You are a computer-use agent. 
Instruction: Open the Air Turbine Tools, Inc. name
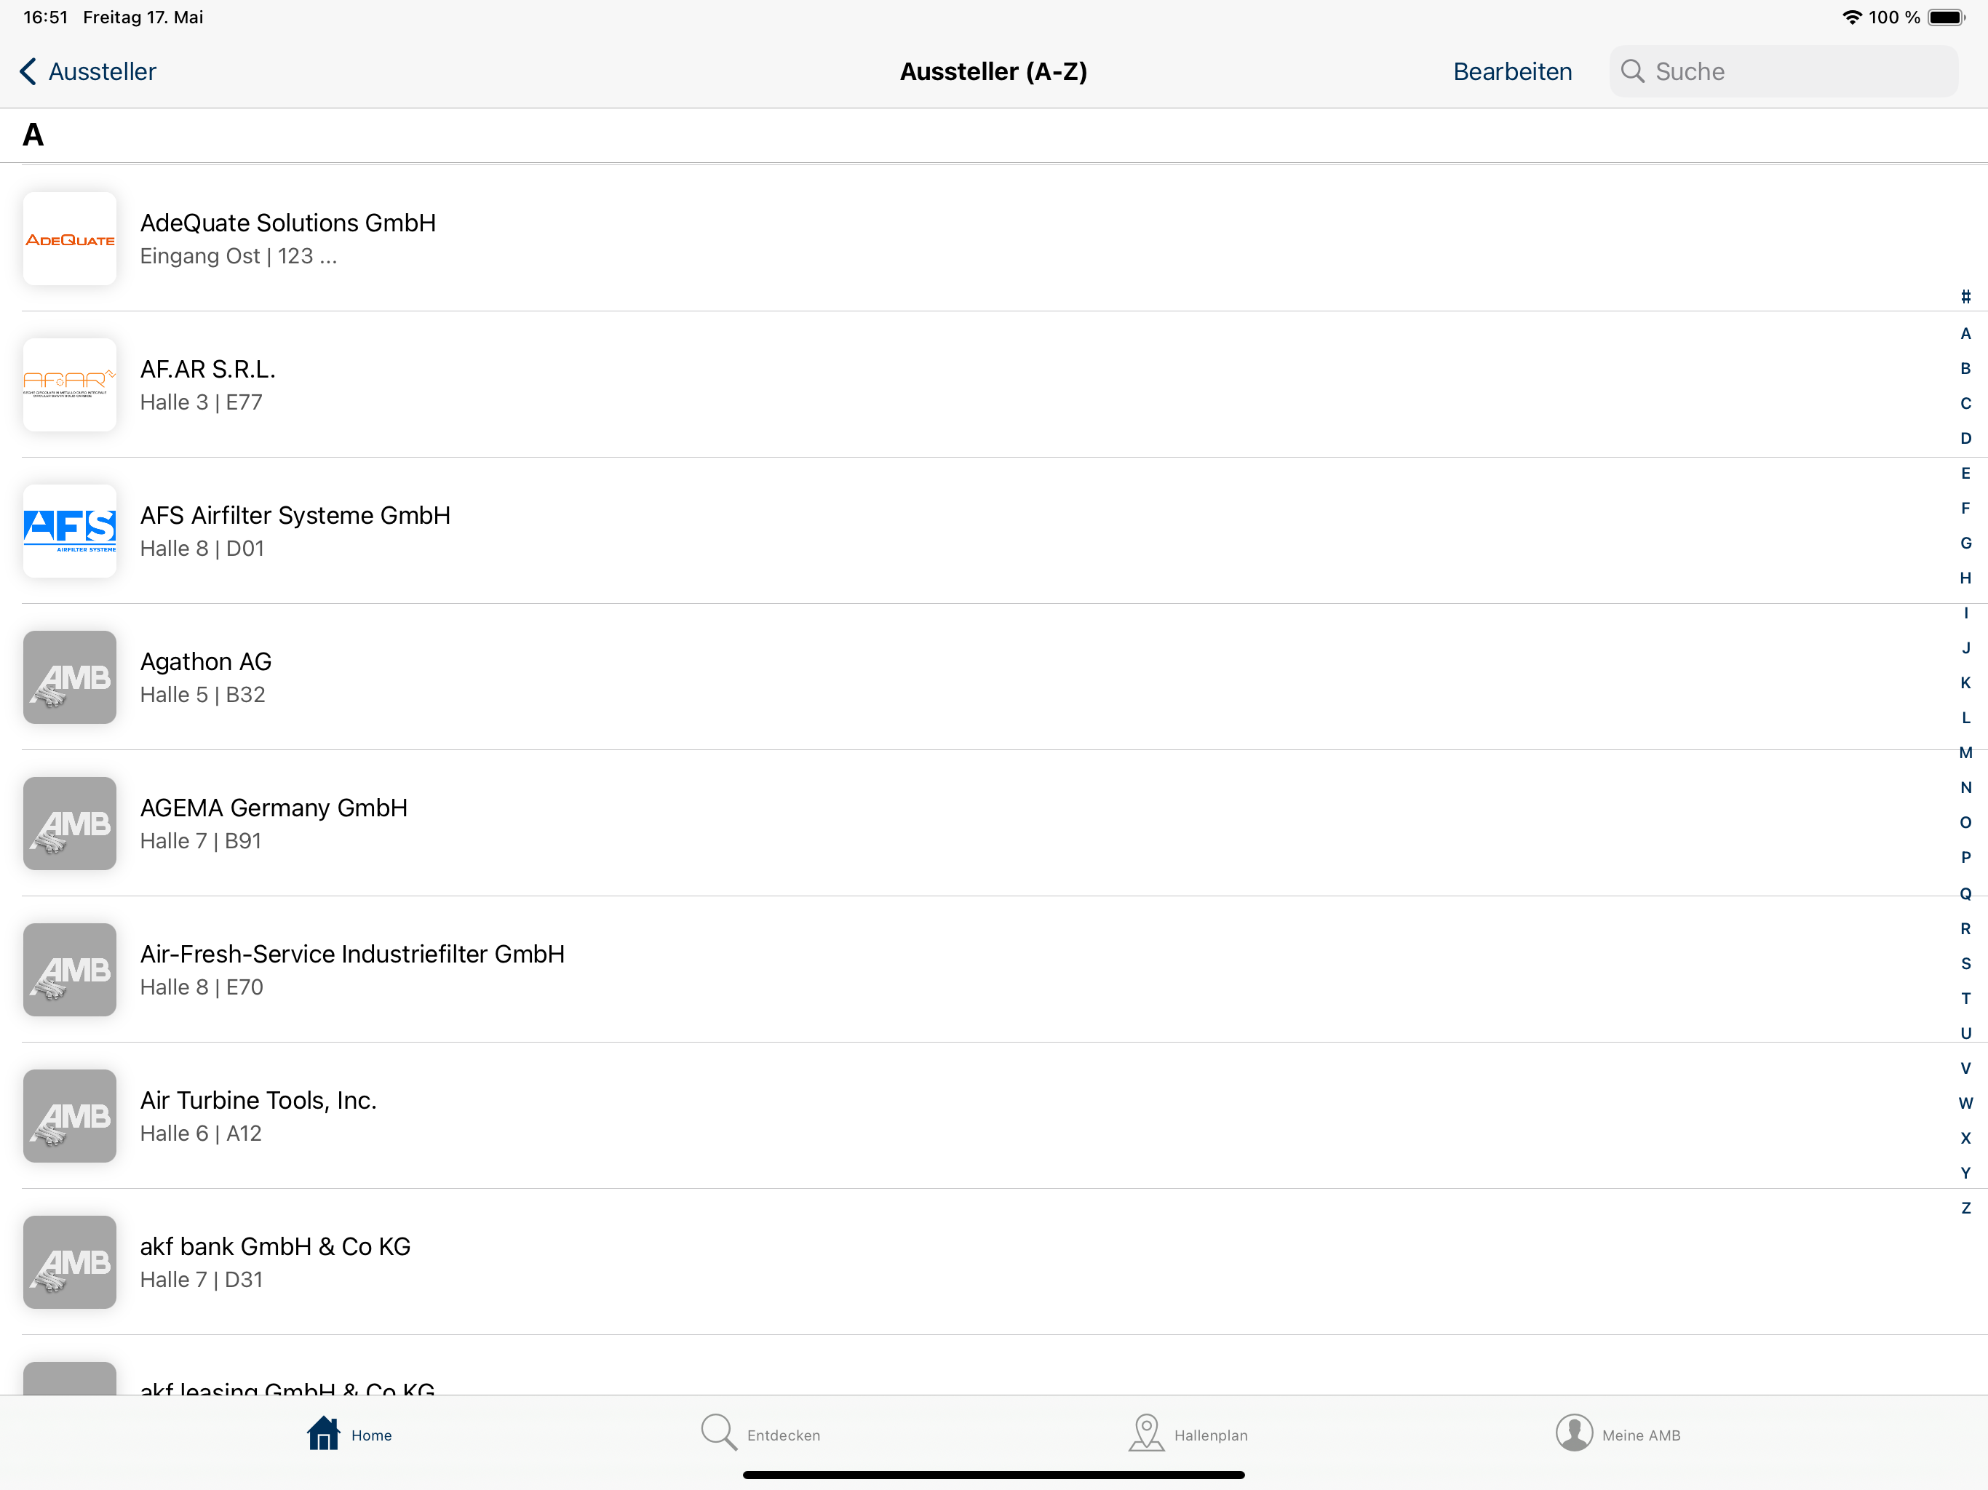[258, 1101]
